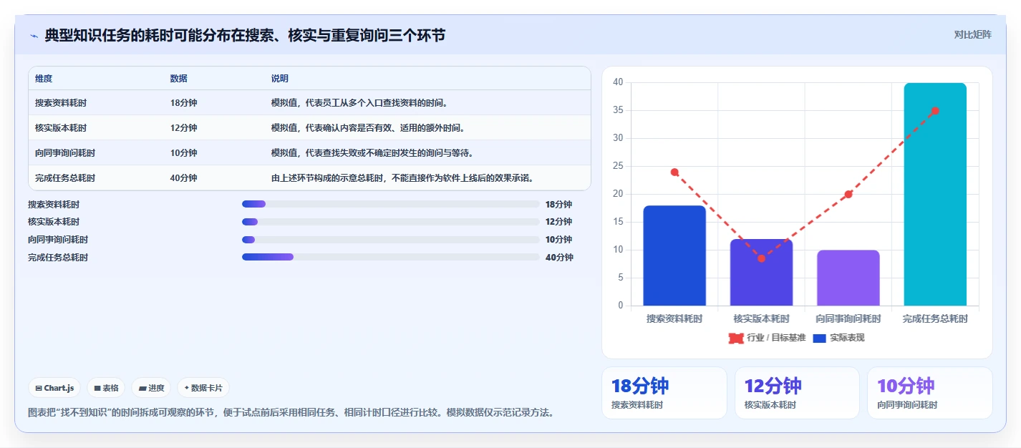
Task: Click the 18分钟 stat card
Action: point(664,393)
